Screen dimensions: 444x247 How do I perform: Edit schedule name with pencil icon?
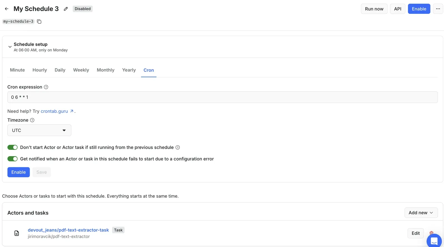[x=66, y=9]
